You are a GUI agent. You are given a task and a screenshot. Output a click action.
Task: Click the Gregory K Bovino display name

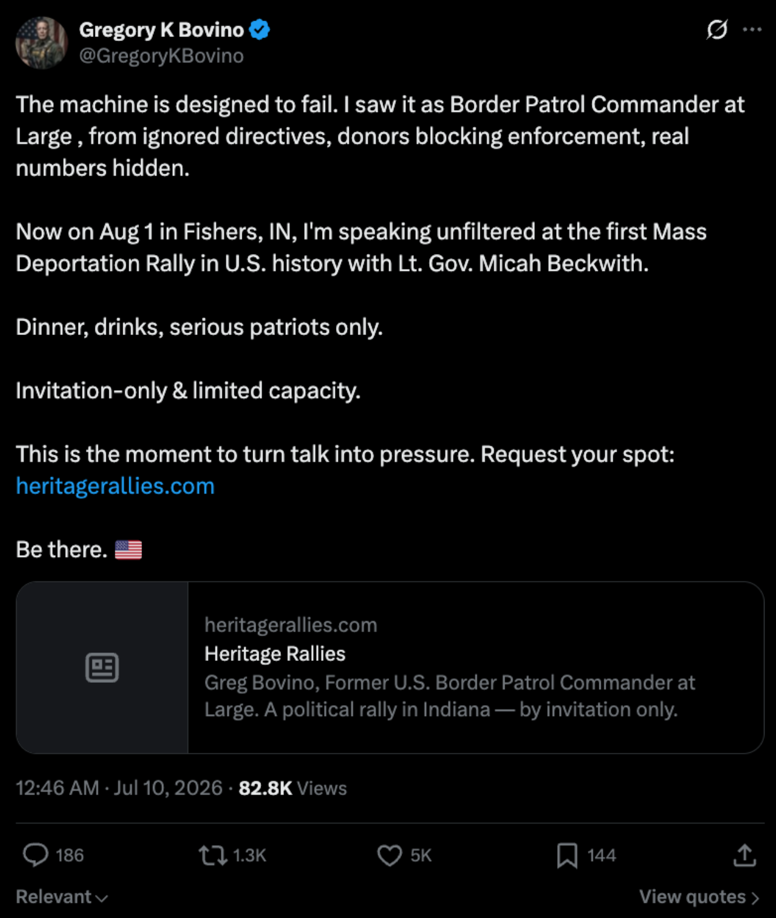tap(161, 30)
